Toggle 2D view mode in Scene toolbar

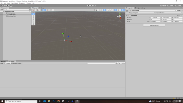pyautogui.click(x=101, y=10)
